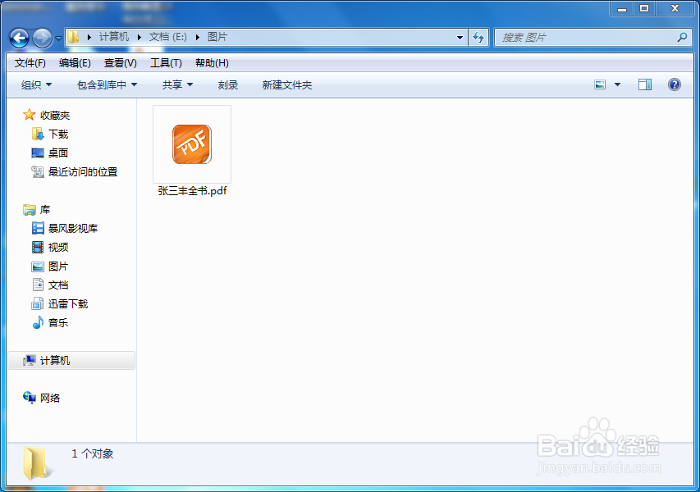Click the Back navigation arrow
700x492 pixels.
[19, 38]
